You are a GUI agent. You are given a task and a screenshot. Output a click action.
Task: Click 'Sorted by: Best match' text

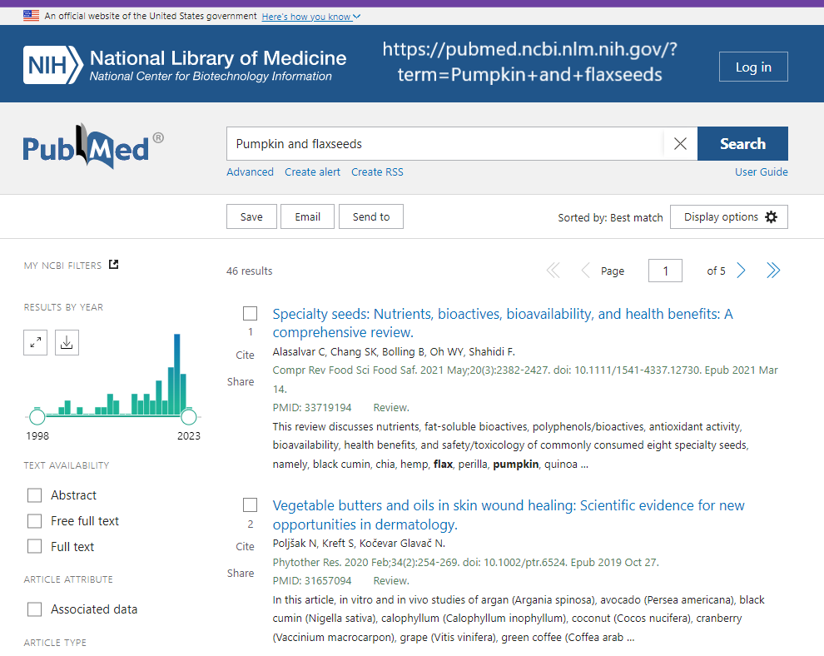click(x=610, y=217)
